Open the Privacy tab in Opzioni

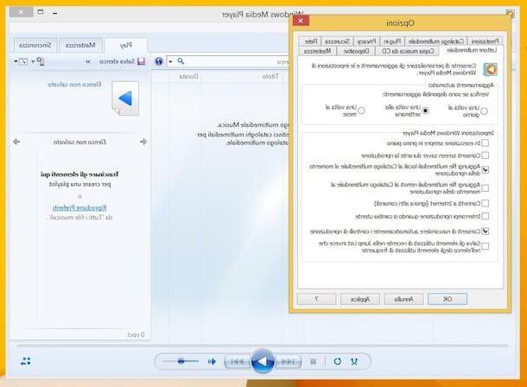point(366,41)
